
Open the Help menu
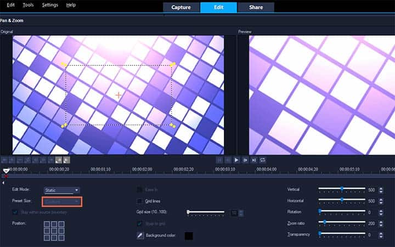tap(71, 5)
